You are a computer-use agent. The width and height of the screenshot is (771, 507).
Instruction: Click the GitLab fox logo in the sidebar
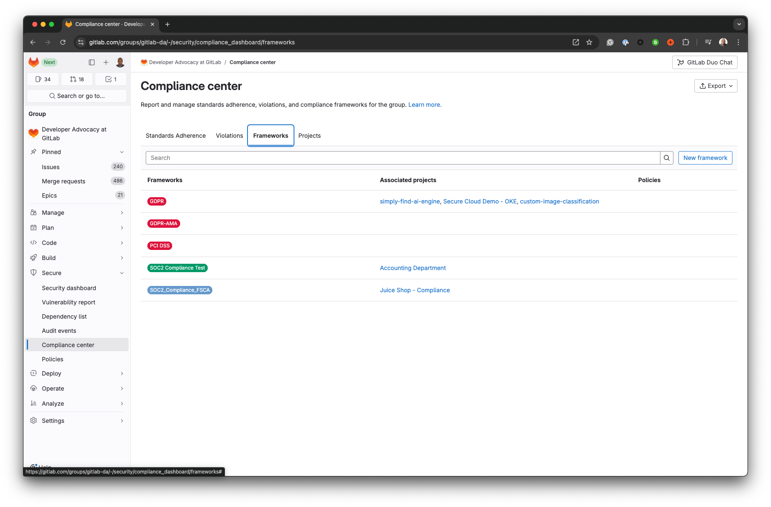[34, 62]
